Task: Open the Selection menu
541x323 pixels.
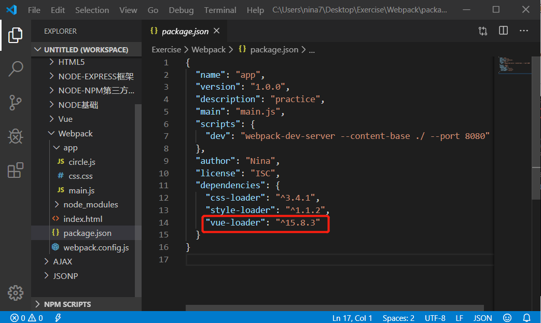Action: [92, 10]
